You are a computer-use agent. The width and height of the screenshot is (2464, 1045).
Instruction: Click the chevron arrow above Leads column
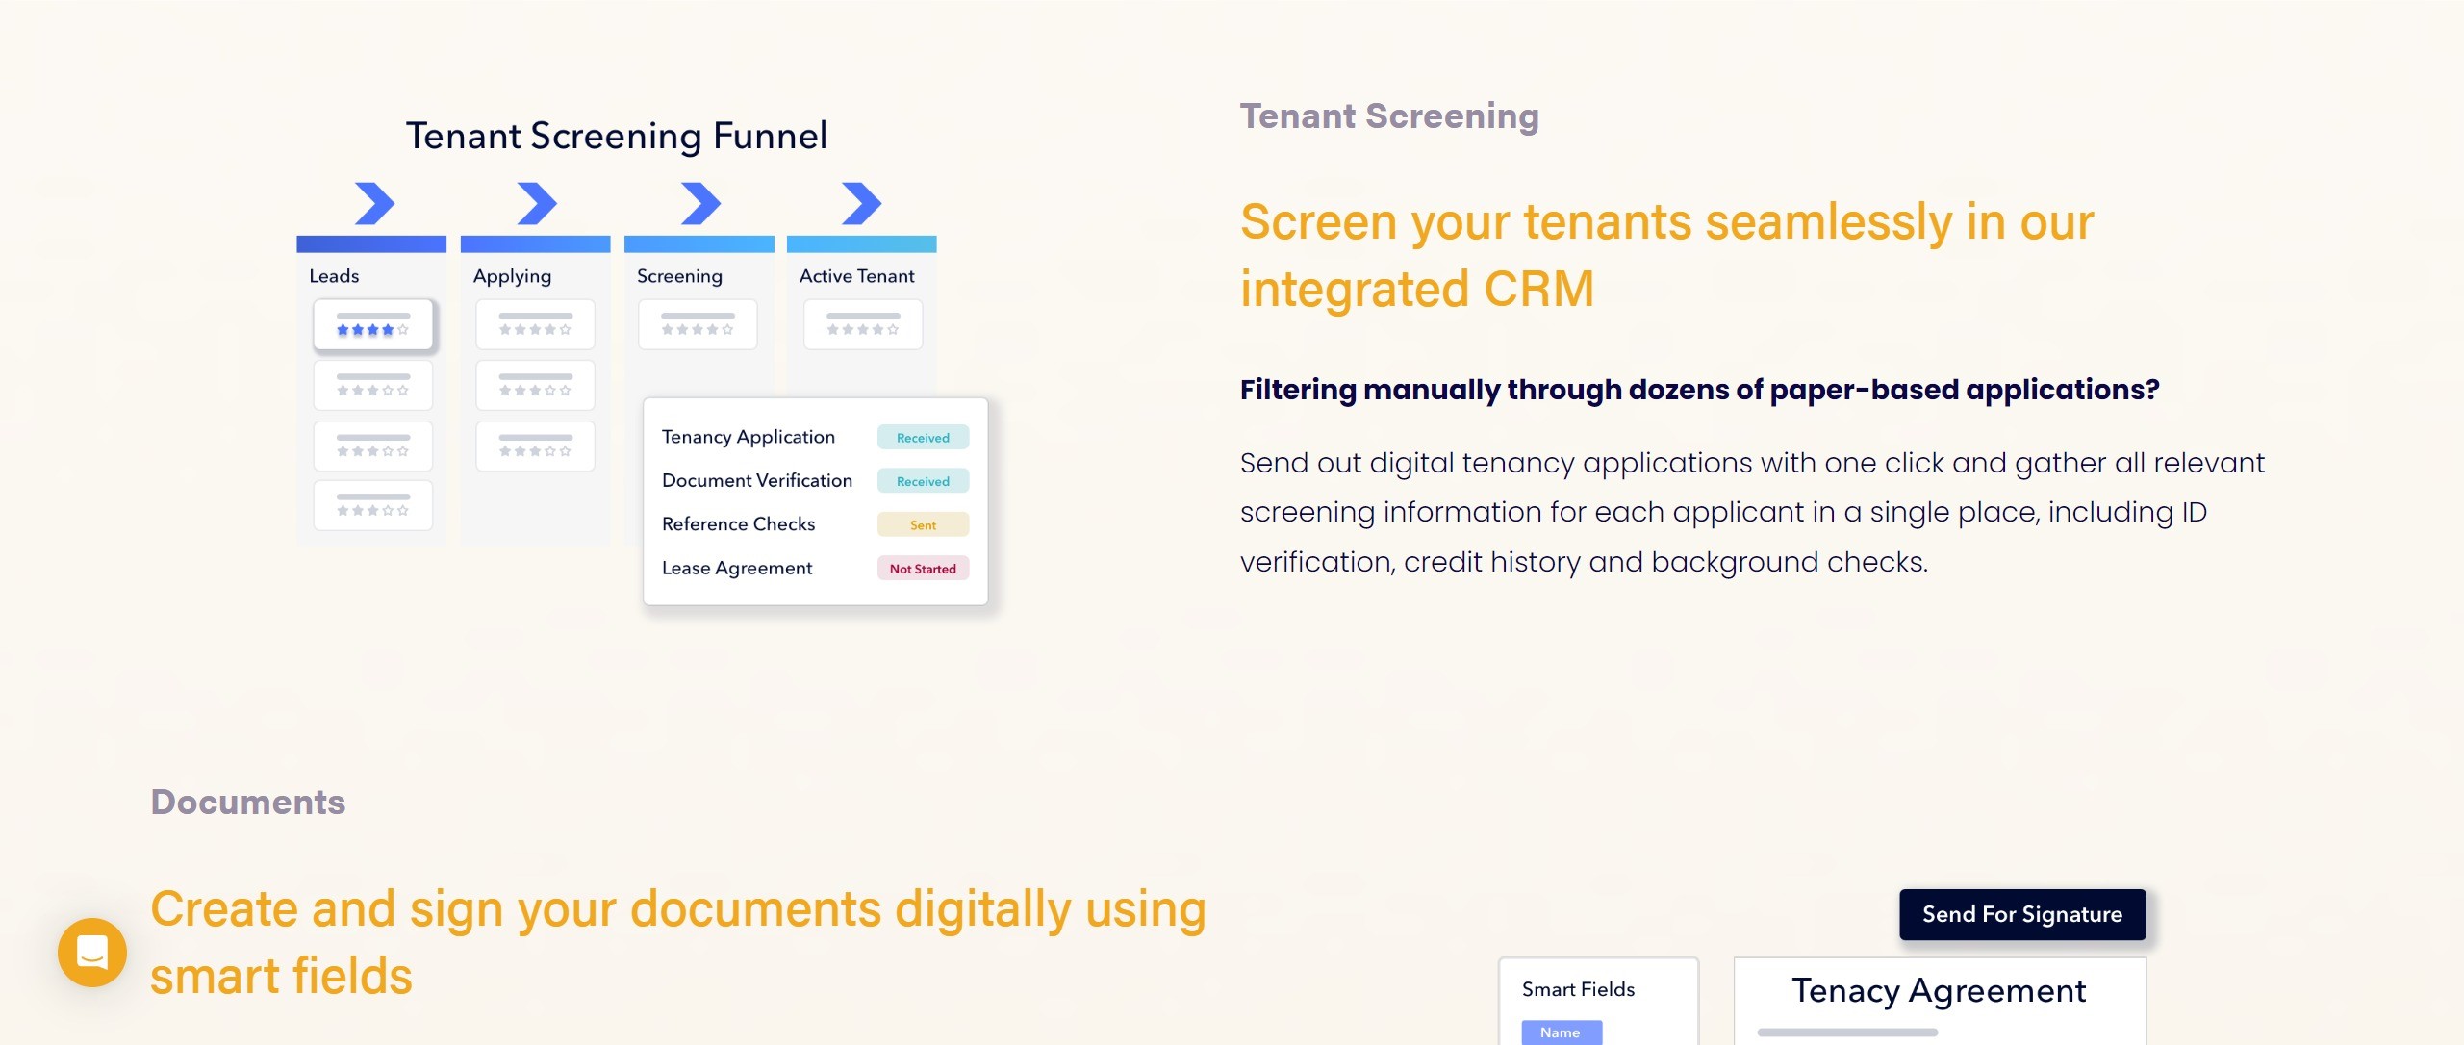click(374, 203)
